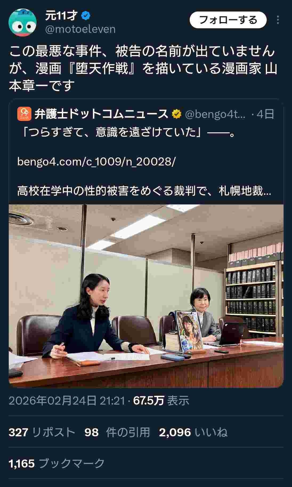
Task: Click the 2026年02月24日 21:21 timestamp
Action: [67, 401]
